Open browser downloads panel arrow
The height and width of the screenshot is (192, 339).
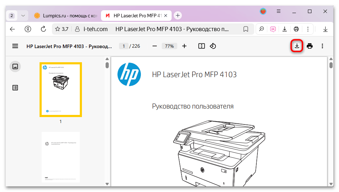click(x=325, y=29)
